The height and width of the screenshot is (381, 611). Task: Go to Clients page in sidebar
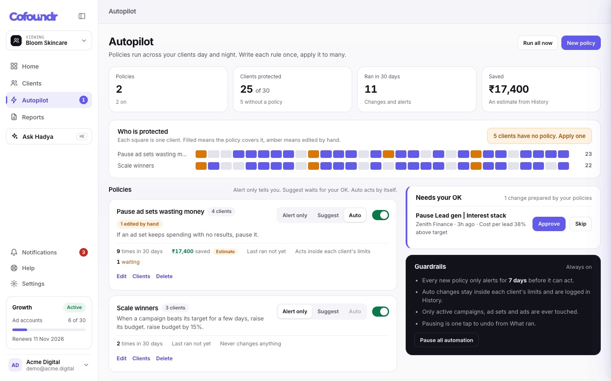pyautogui.click(x=49, y=83)
